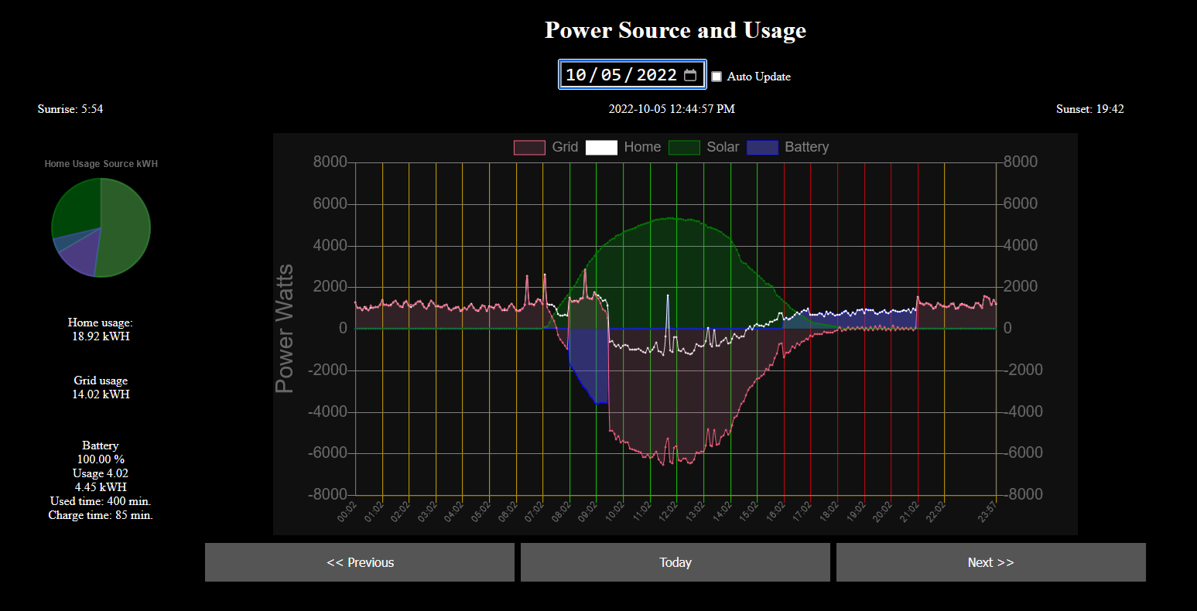1197x611 pixels.
Task: Advance to the next day using Next
Action: pyautogui.click(x=990, y=562)
